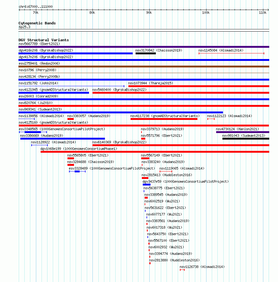
Task: Select nsv4730124 (Hanlon2021) label
Action: coord(237,129)
